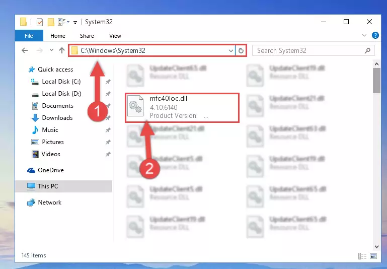The image size is (387, 269).
Task: Expand the ribbon with the chevron
Action: click(x=364, y=35)
